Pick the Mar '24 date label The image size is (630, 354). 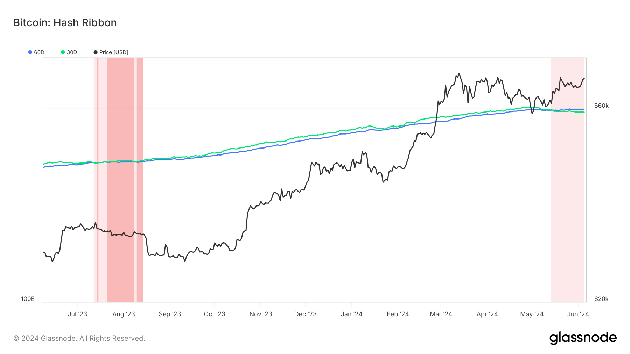pyautogui.click(x=441, y=314)
